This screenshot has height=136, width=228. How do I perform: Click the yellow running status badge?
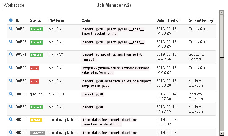(36, 120)
